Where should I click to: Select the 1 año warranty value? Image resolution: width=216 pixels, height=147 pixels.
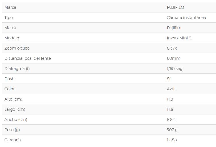172,140
